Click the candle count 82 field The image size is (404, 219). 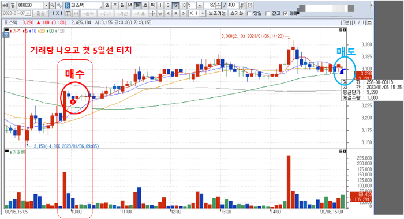(x=210, y=5)
